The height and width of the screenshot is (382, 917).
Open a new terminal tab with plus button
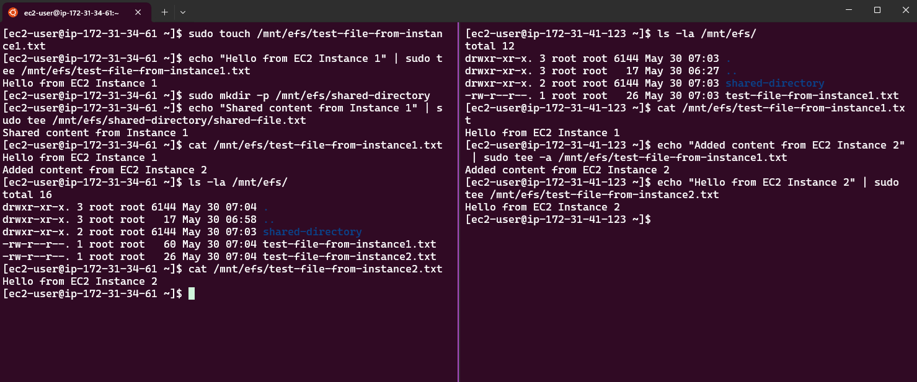point(164,12)
